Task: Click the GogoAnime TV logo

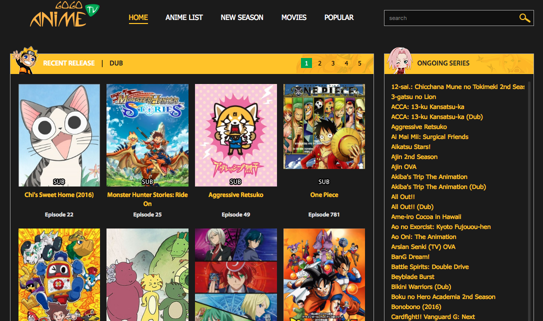Action: coord(64,14)
